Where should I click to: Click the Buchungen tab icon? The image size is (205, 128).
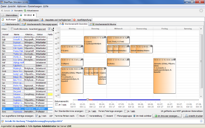pos(3,20)
